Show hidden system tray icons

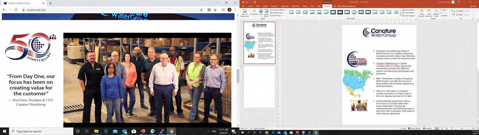(x=208, y=131)
